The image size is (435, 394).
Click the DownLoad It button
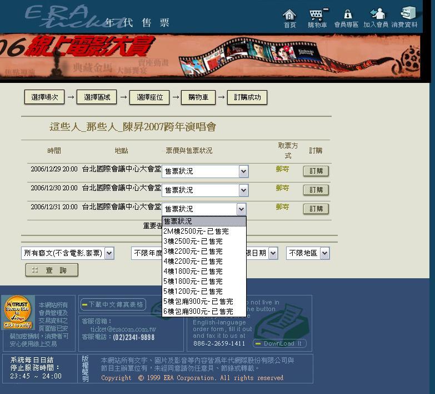click(279, 343)
